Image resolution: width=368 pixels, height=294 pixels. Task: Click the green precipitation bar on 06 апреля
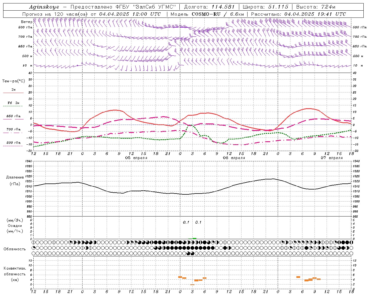pos(194,238)
